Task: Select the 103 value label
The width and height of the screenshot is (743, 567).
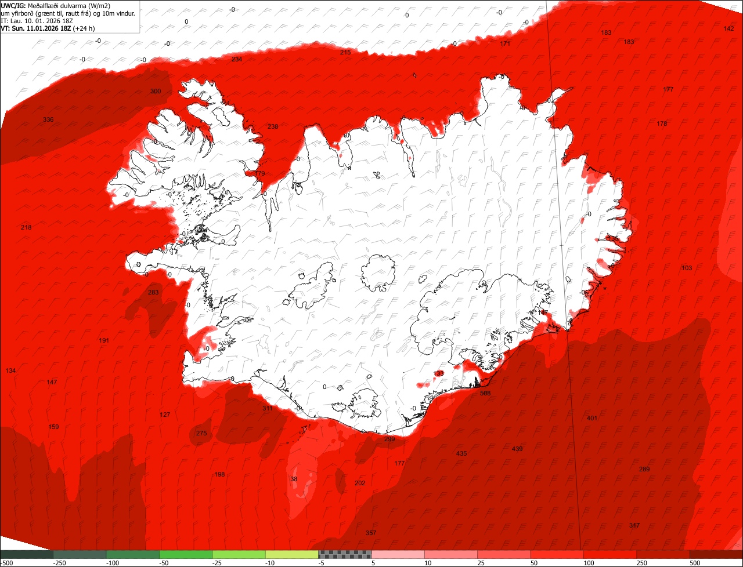Action: pyautogui.click(x=687, y=268)
